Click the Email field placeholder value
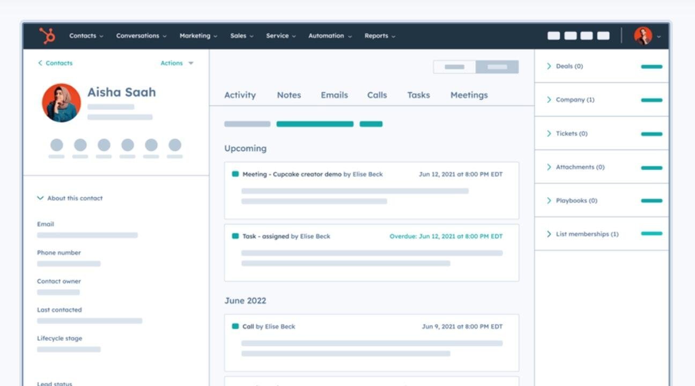The height and width of the screenshot is (386, 695). [87, 235]
